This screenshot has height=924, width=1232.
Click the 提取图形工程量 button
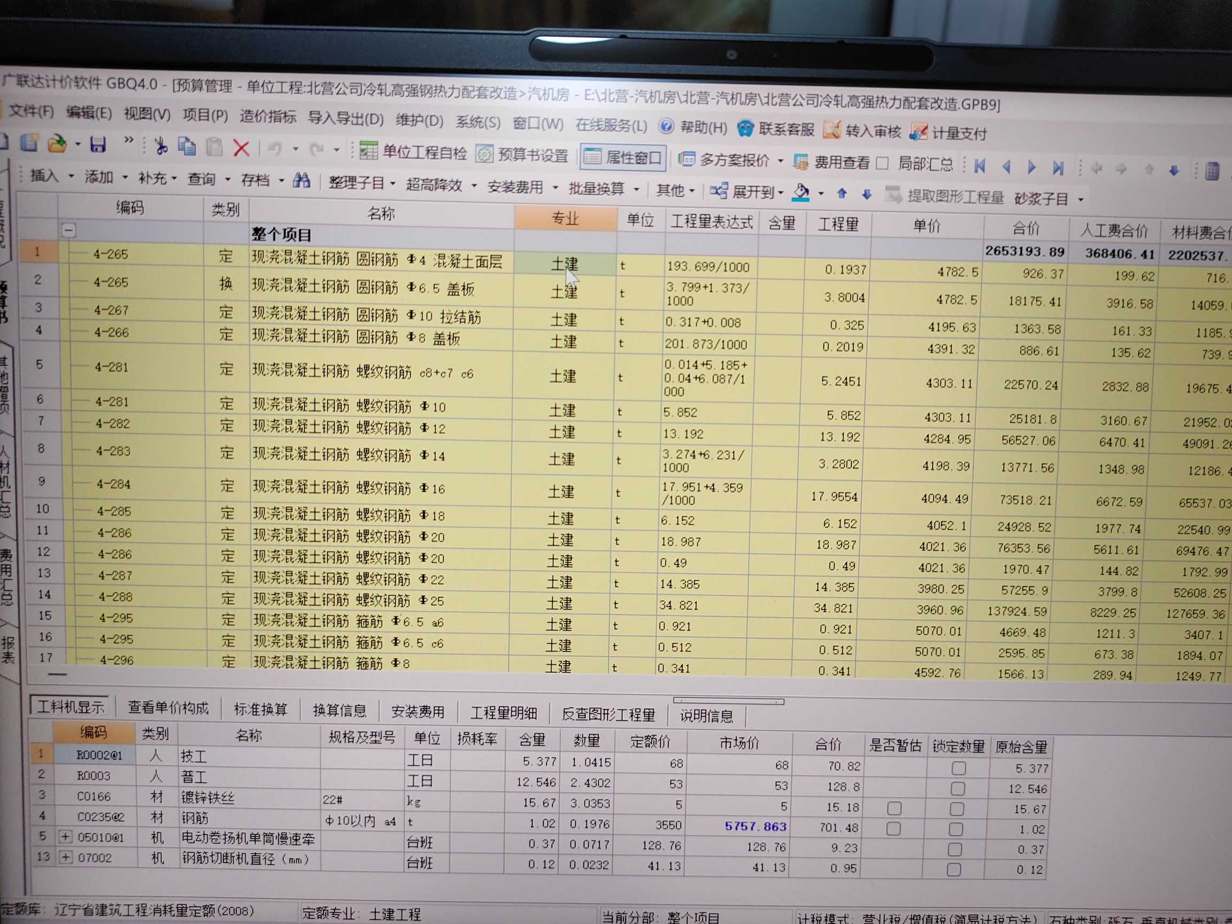tap(945, 196)
